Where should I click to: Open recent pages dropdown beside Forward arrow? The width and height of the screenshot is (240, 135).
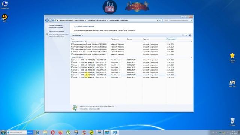(53, 20)
